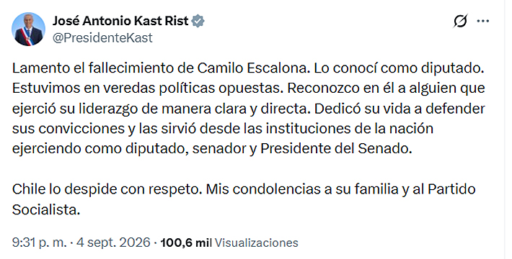This screenshot has width=512, height=259.
Task: Open the José Antonio Kast Rist display name
Action: [120, 21]
